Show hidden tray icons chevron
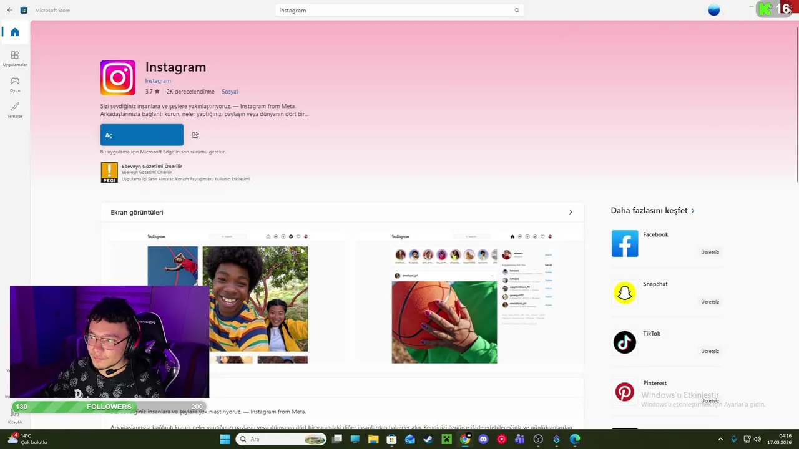Image resolution: width=799 pixels, height=449 pixels. (721, 439)
